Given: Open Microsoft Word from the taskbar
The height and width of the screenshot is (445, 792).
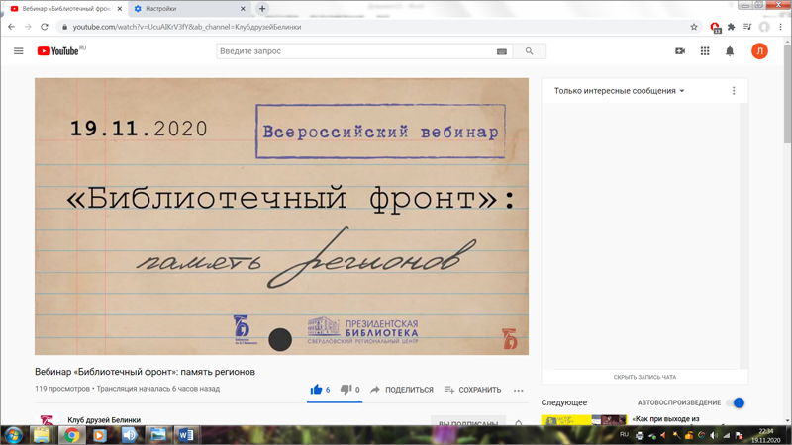Looking at the screenshot, I should pos(186,435).
